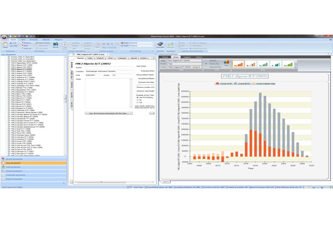Screen dimensions: 333x225
Task: Toggle the Refresh checkbox in chart panel
Action: pos(206,61)
